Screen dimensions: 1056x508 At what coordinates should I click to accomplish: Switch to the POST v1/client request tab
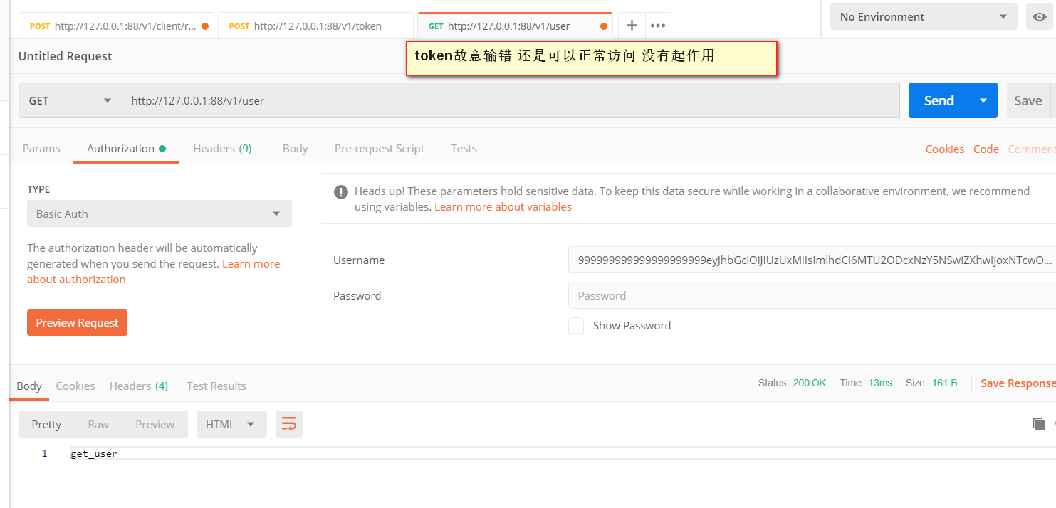tap(116, 26)
